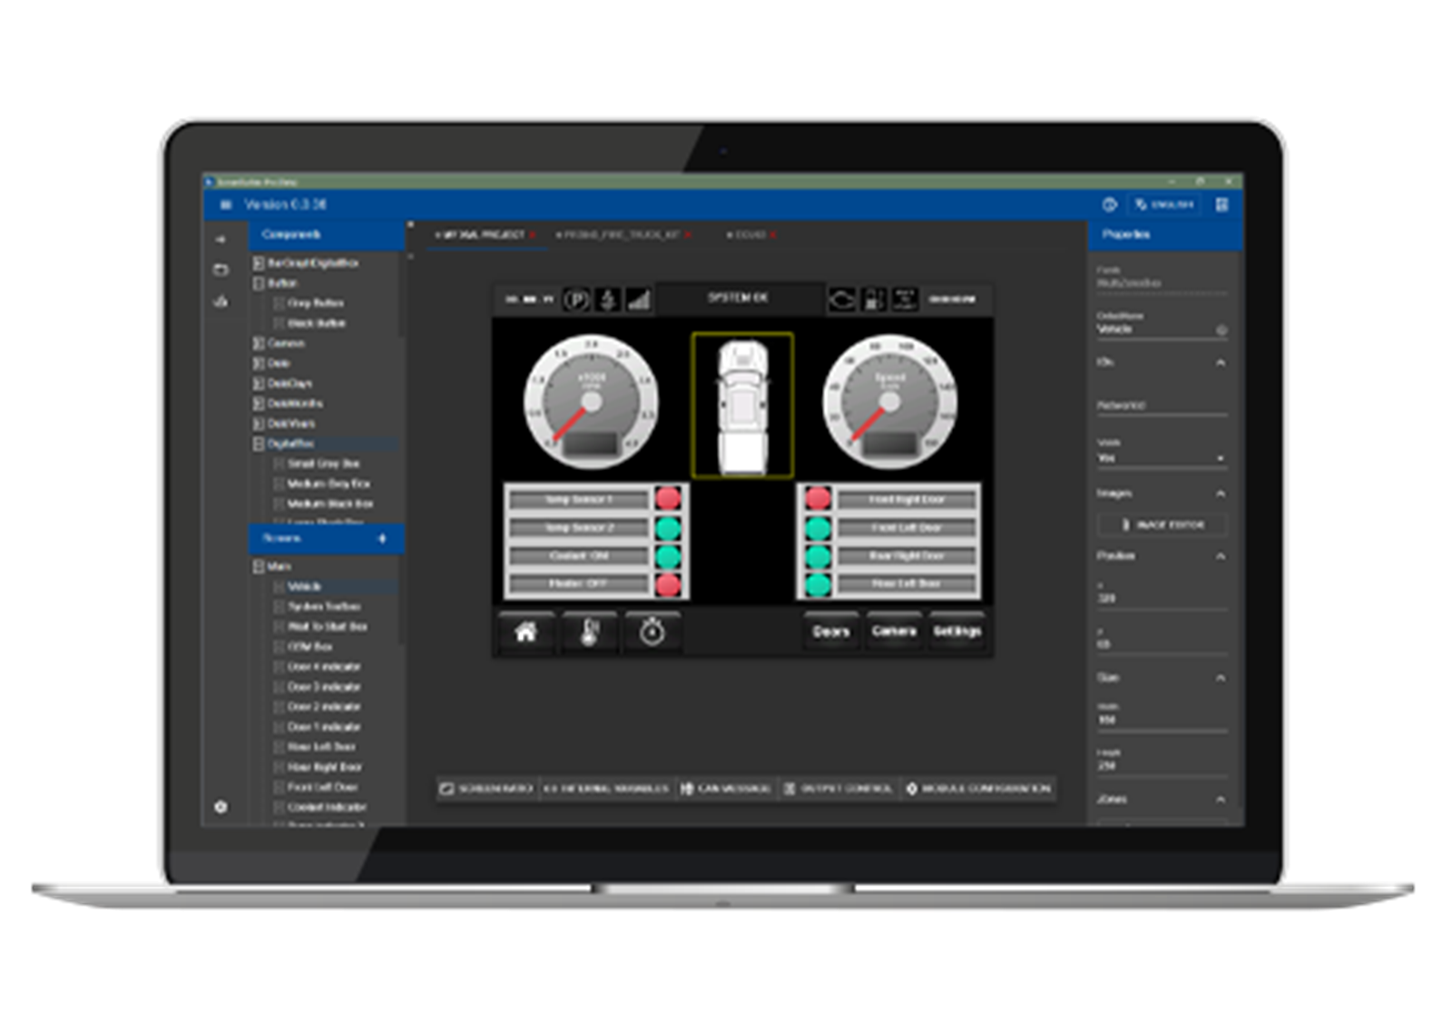1452x1010 pixels.
Task: Click the Doors button on the dashboard
Action: (x=830, y=632)
